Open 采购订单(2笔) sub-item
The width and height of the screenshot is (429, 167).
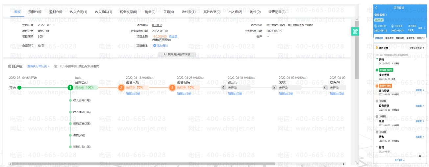tap(82, 124)
